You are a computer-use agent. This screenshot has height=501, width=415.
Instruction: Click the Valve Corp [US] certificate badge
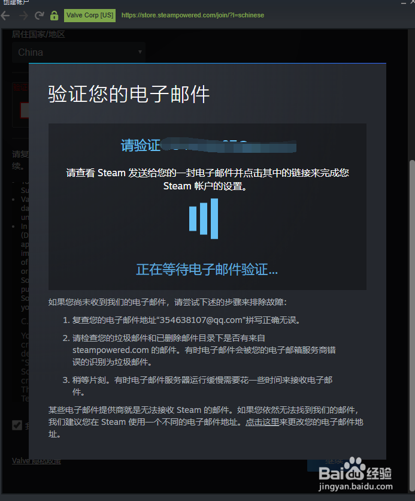(x=90, y=16)
